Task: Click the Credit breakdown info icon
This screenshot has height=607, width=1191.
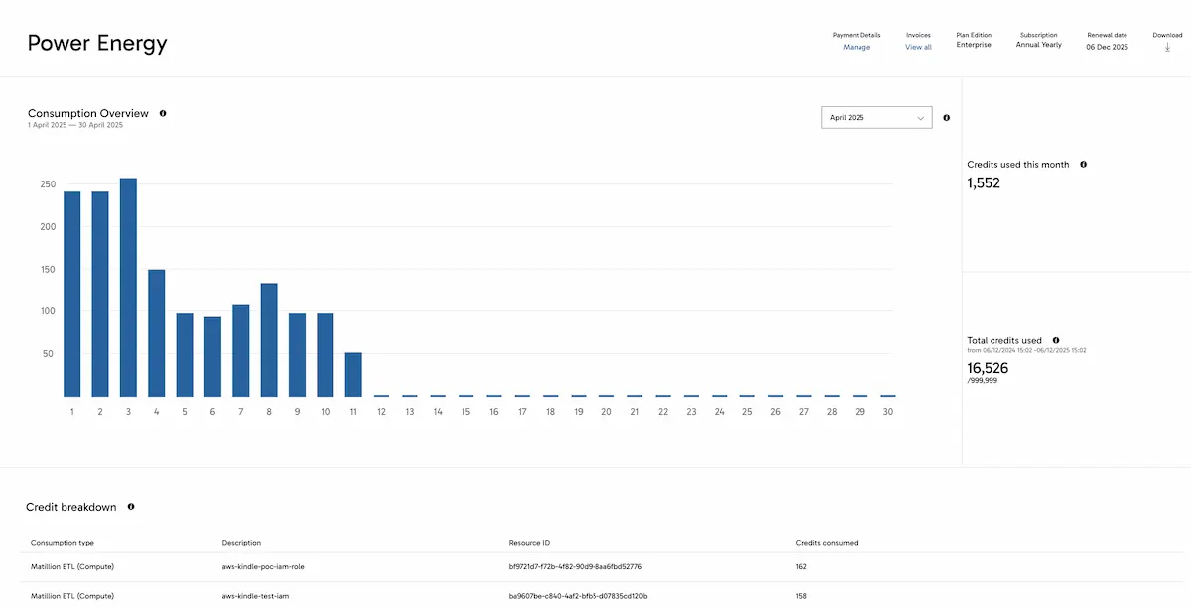Action: (x=131, y=506)
